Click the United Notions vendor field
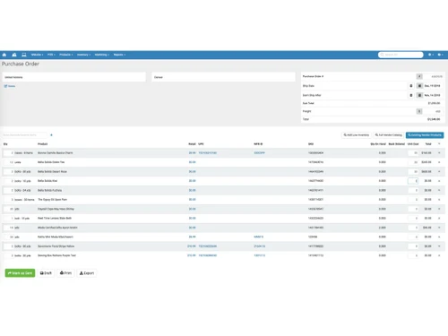The width and height of the screenshot is (448, 336). [x=74, y=77]
